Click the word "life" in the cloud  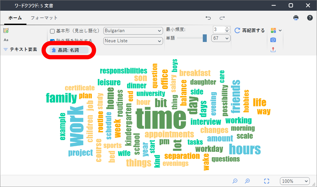[x=260, y=102]
